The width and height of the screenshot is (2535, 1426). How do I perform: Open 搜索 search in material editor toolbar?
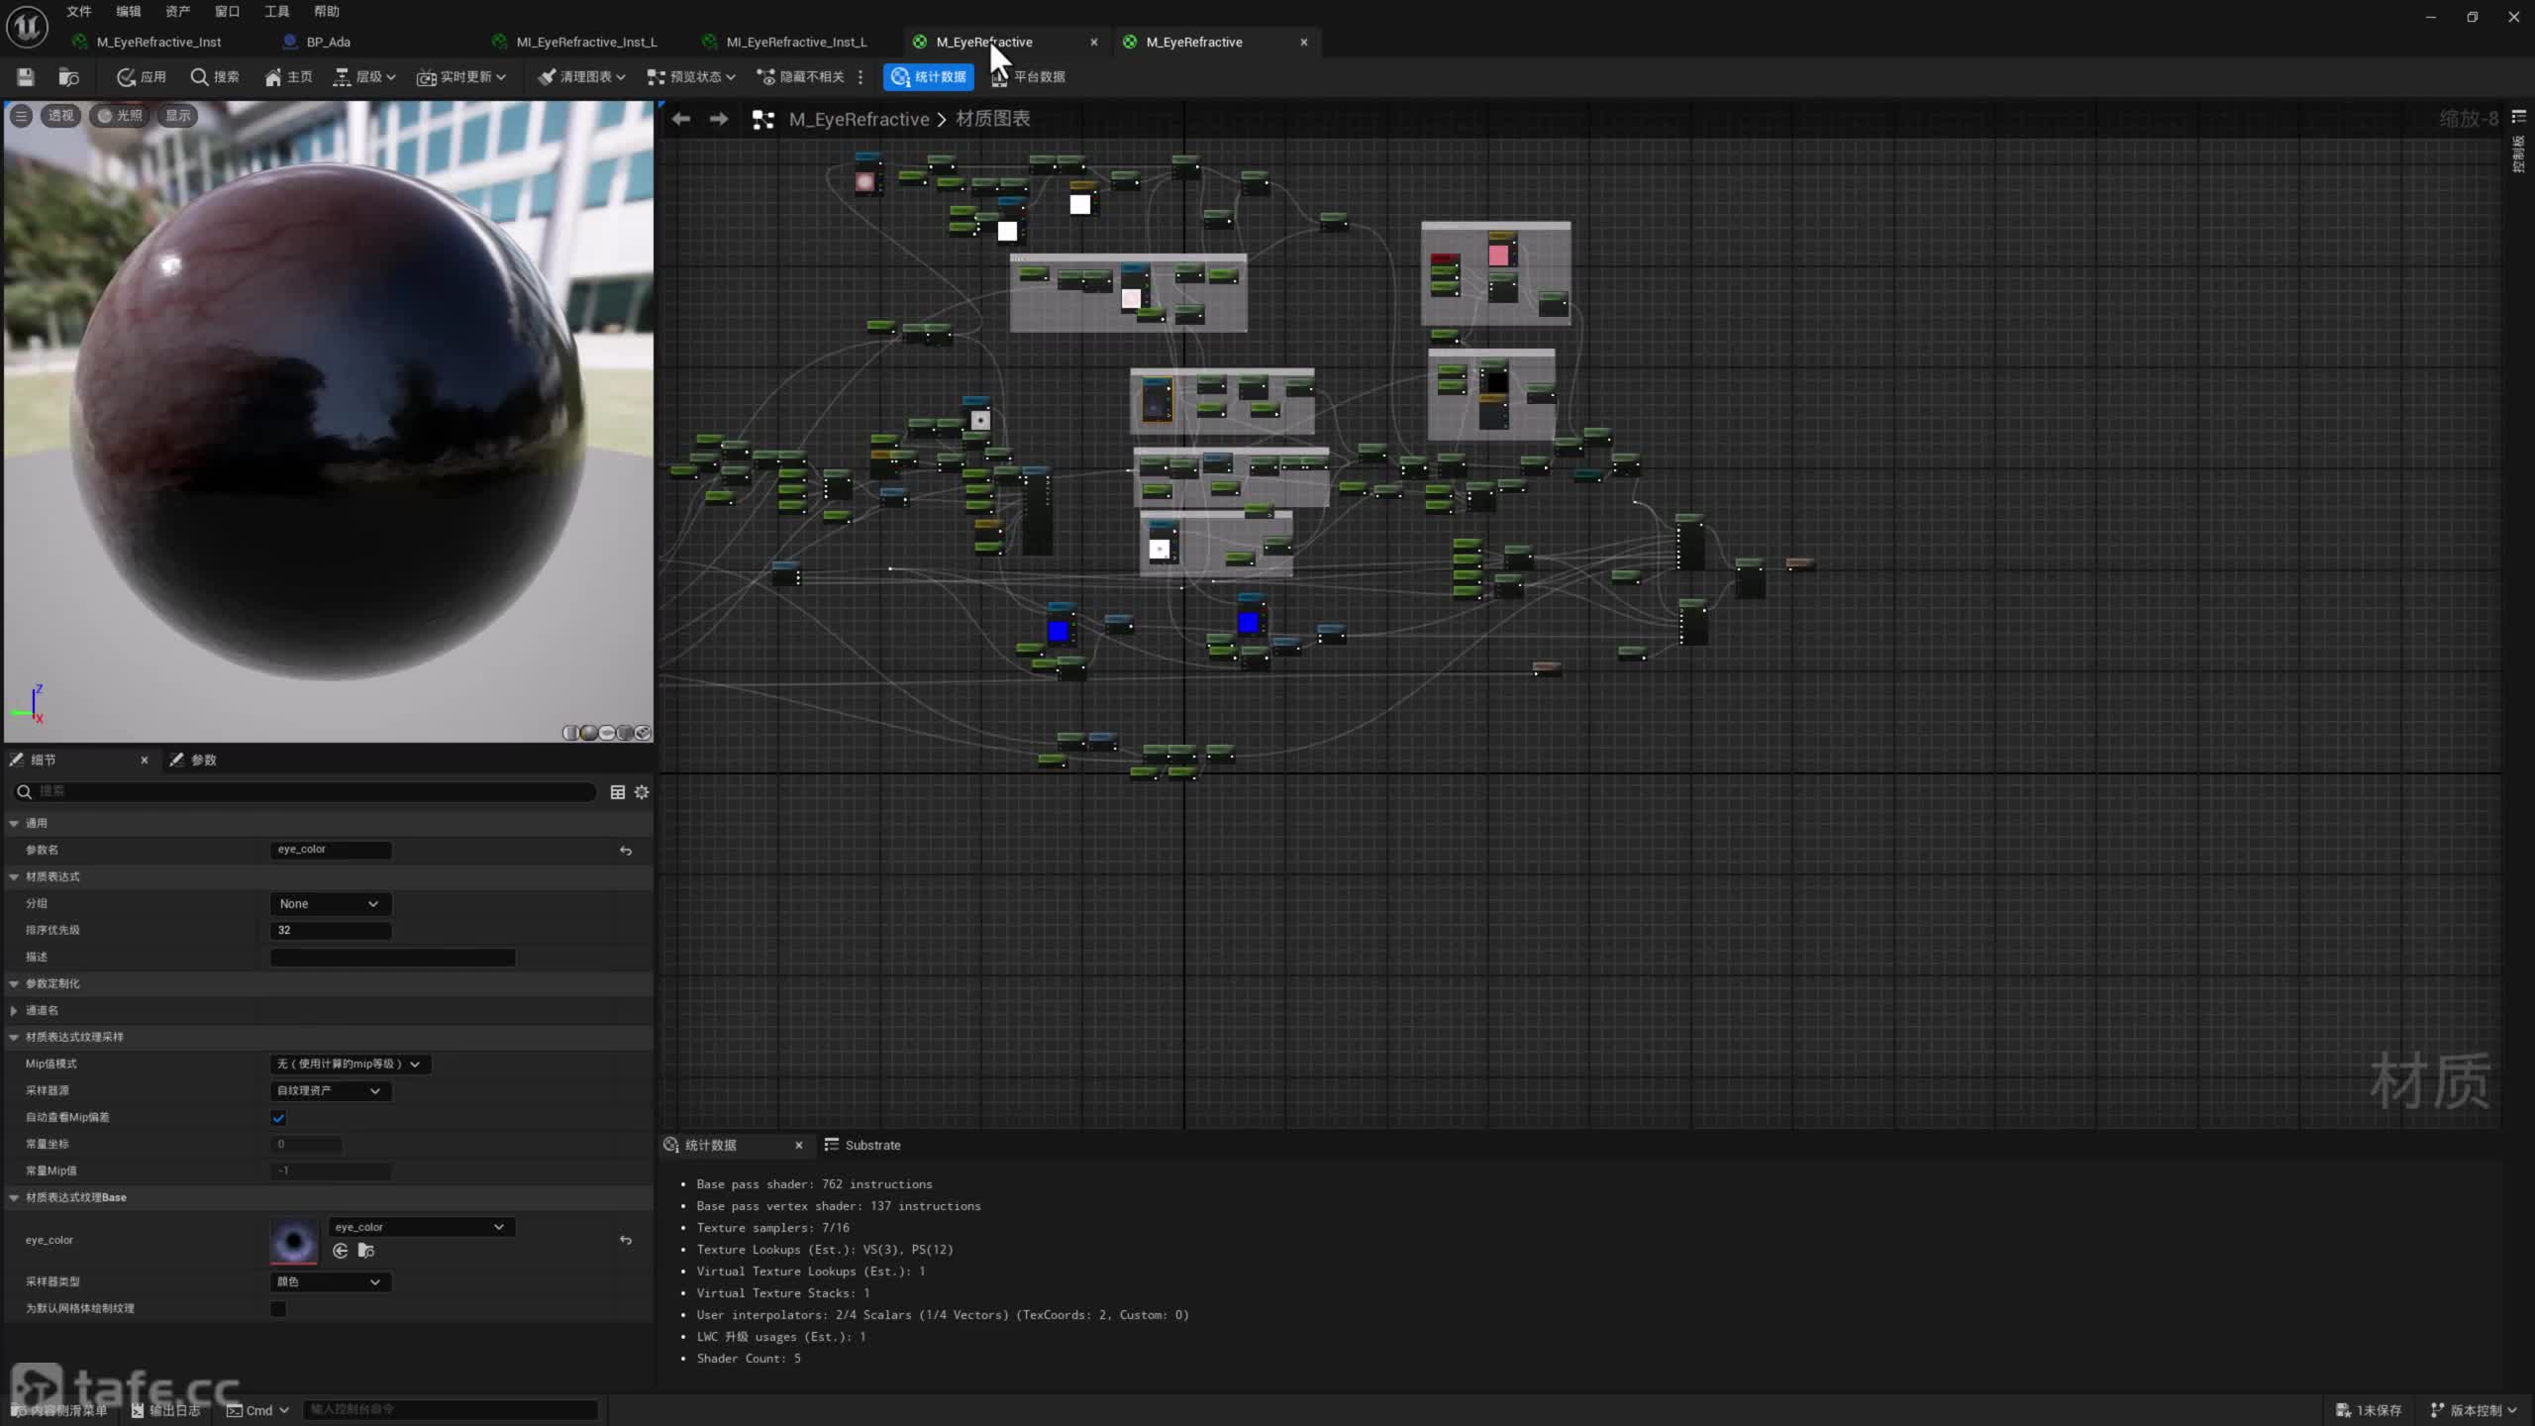coord(215,77)
